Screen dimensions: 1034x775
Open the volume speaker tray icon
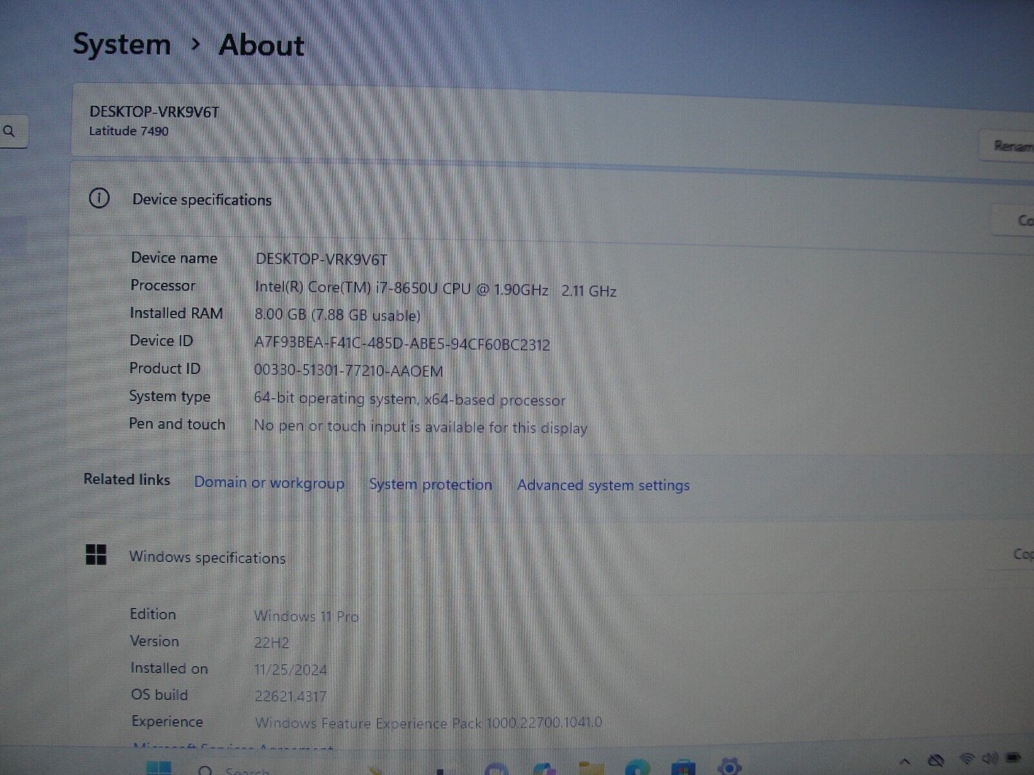point(990,758)
